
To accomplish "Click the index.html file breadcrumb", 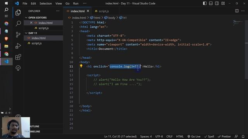I will [x=77, y=18].
